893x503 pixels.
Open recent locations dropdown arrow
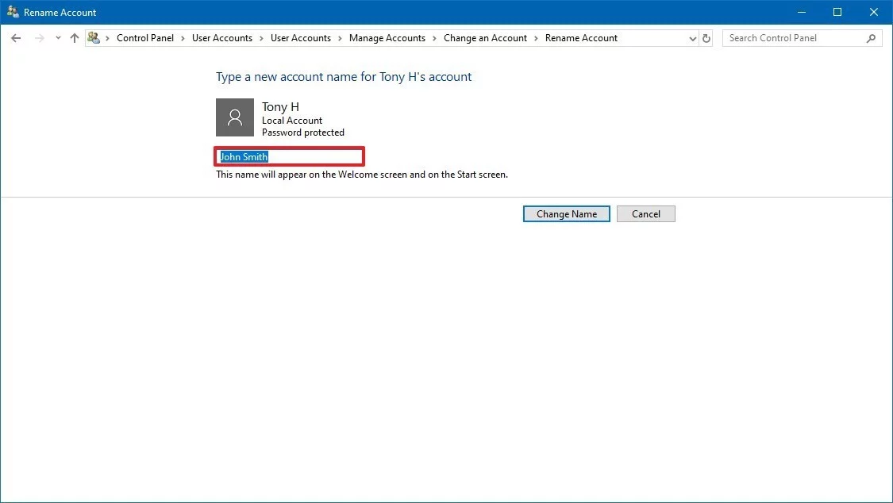coord(58,38)
